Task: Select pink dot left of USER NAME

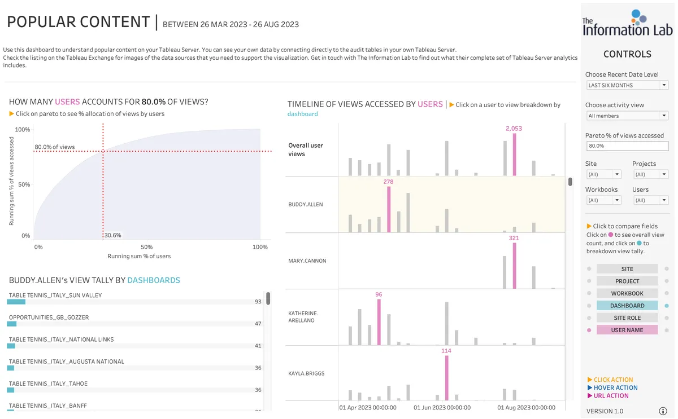Action: tap(589, 330)
